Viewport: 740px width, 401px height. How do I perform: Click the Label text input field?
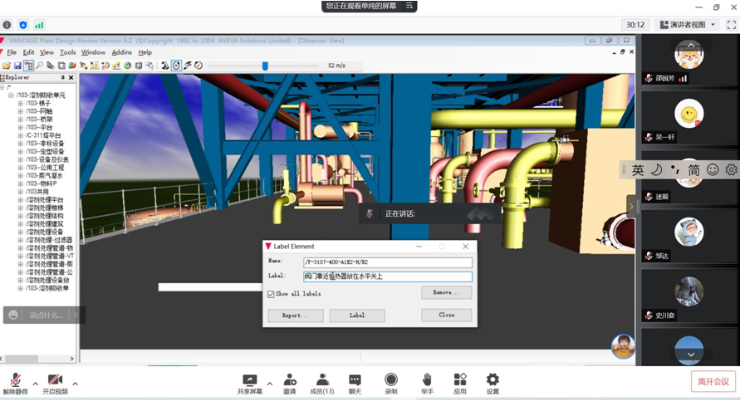pos(387,276)
